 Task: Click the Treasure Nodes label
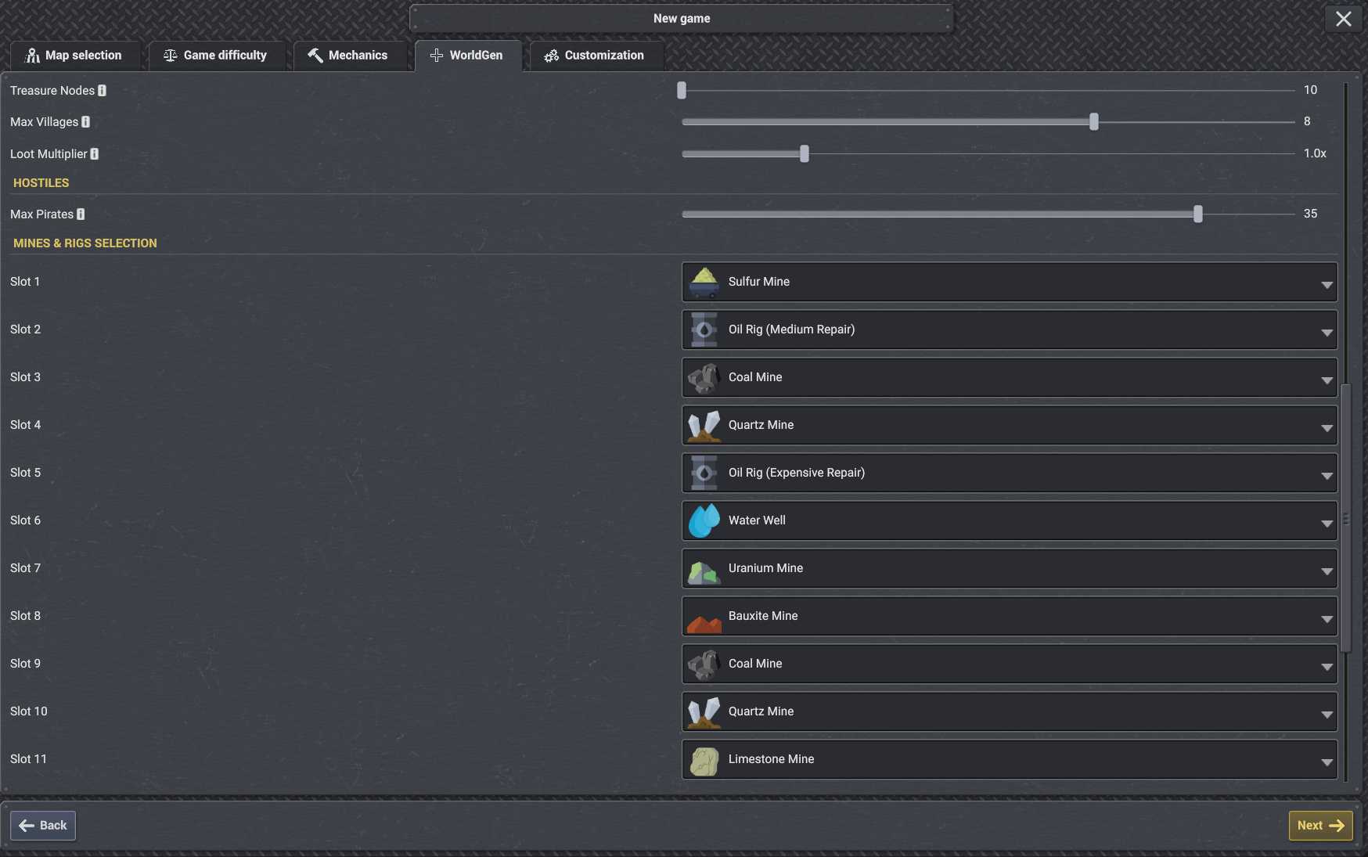pyautogui.click(x=52, y=91)
